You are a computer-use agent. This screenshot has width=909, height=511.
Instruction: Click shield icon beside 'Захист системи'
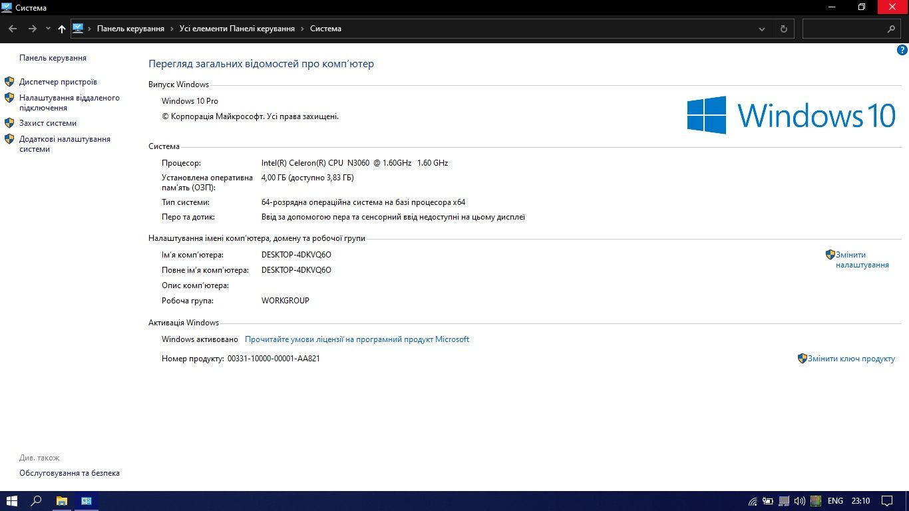tap(9, 123)
